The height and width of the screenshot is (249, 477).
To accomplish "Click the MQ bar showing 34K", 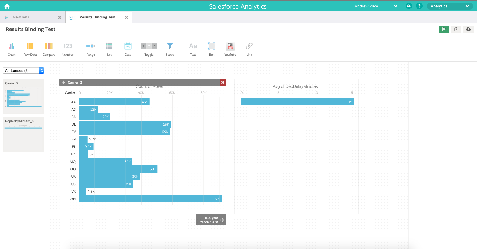I will (105, 162).
